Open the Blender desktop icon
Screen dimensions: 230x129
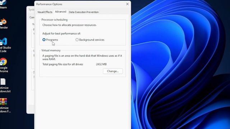click(4, 23)
